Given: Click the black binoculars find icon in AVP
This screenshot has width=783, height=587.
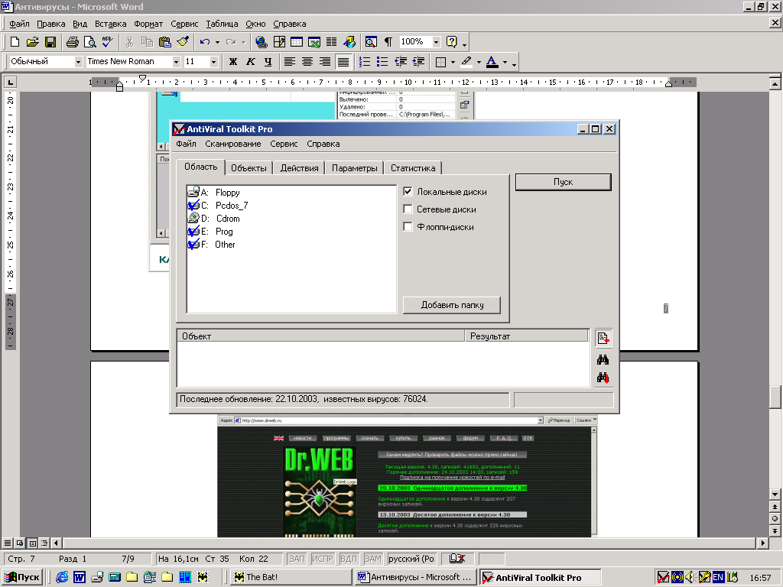Looking at the screenshot, I should (x=603, y=359).
